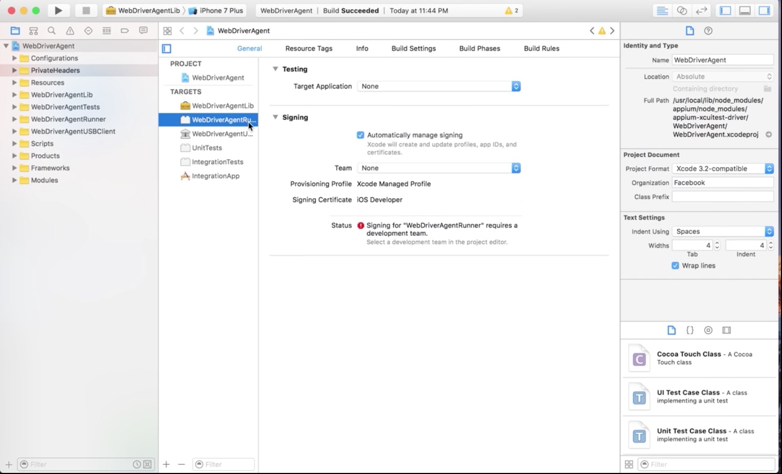This screenshot has height=474, width=782.
Task: Hide the navigator pane
Action: 726,10
